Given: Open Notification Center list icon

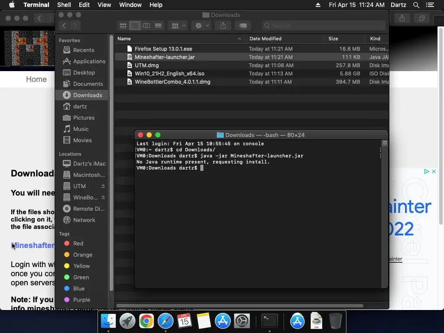Looking at the screenshot, I should click(x=430, y=5).
